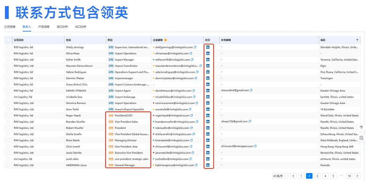Check the box for Shelly Jennings row
Image resolution: width=368 pixels, height=185 pixels.
pos(8,47)
